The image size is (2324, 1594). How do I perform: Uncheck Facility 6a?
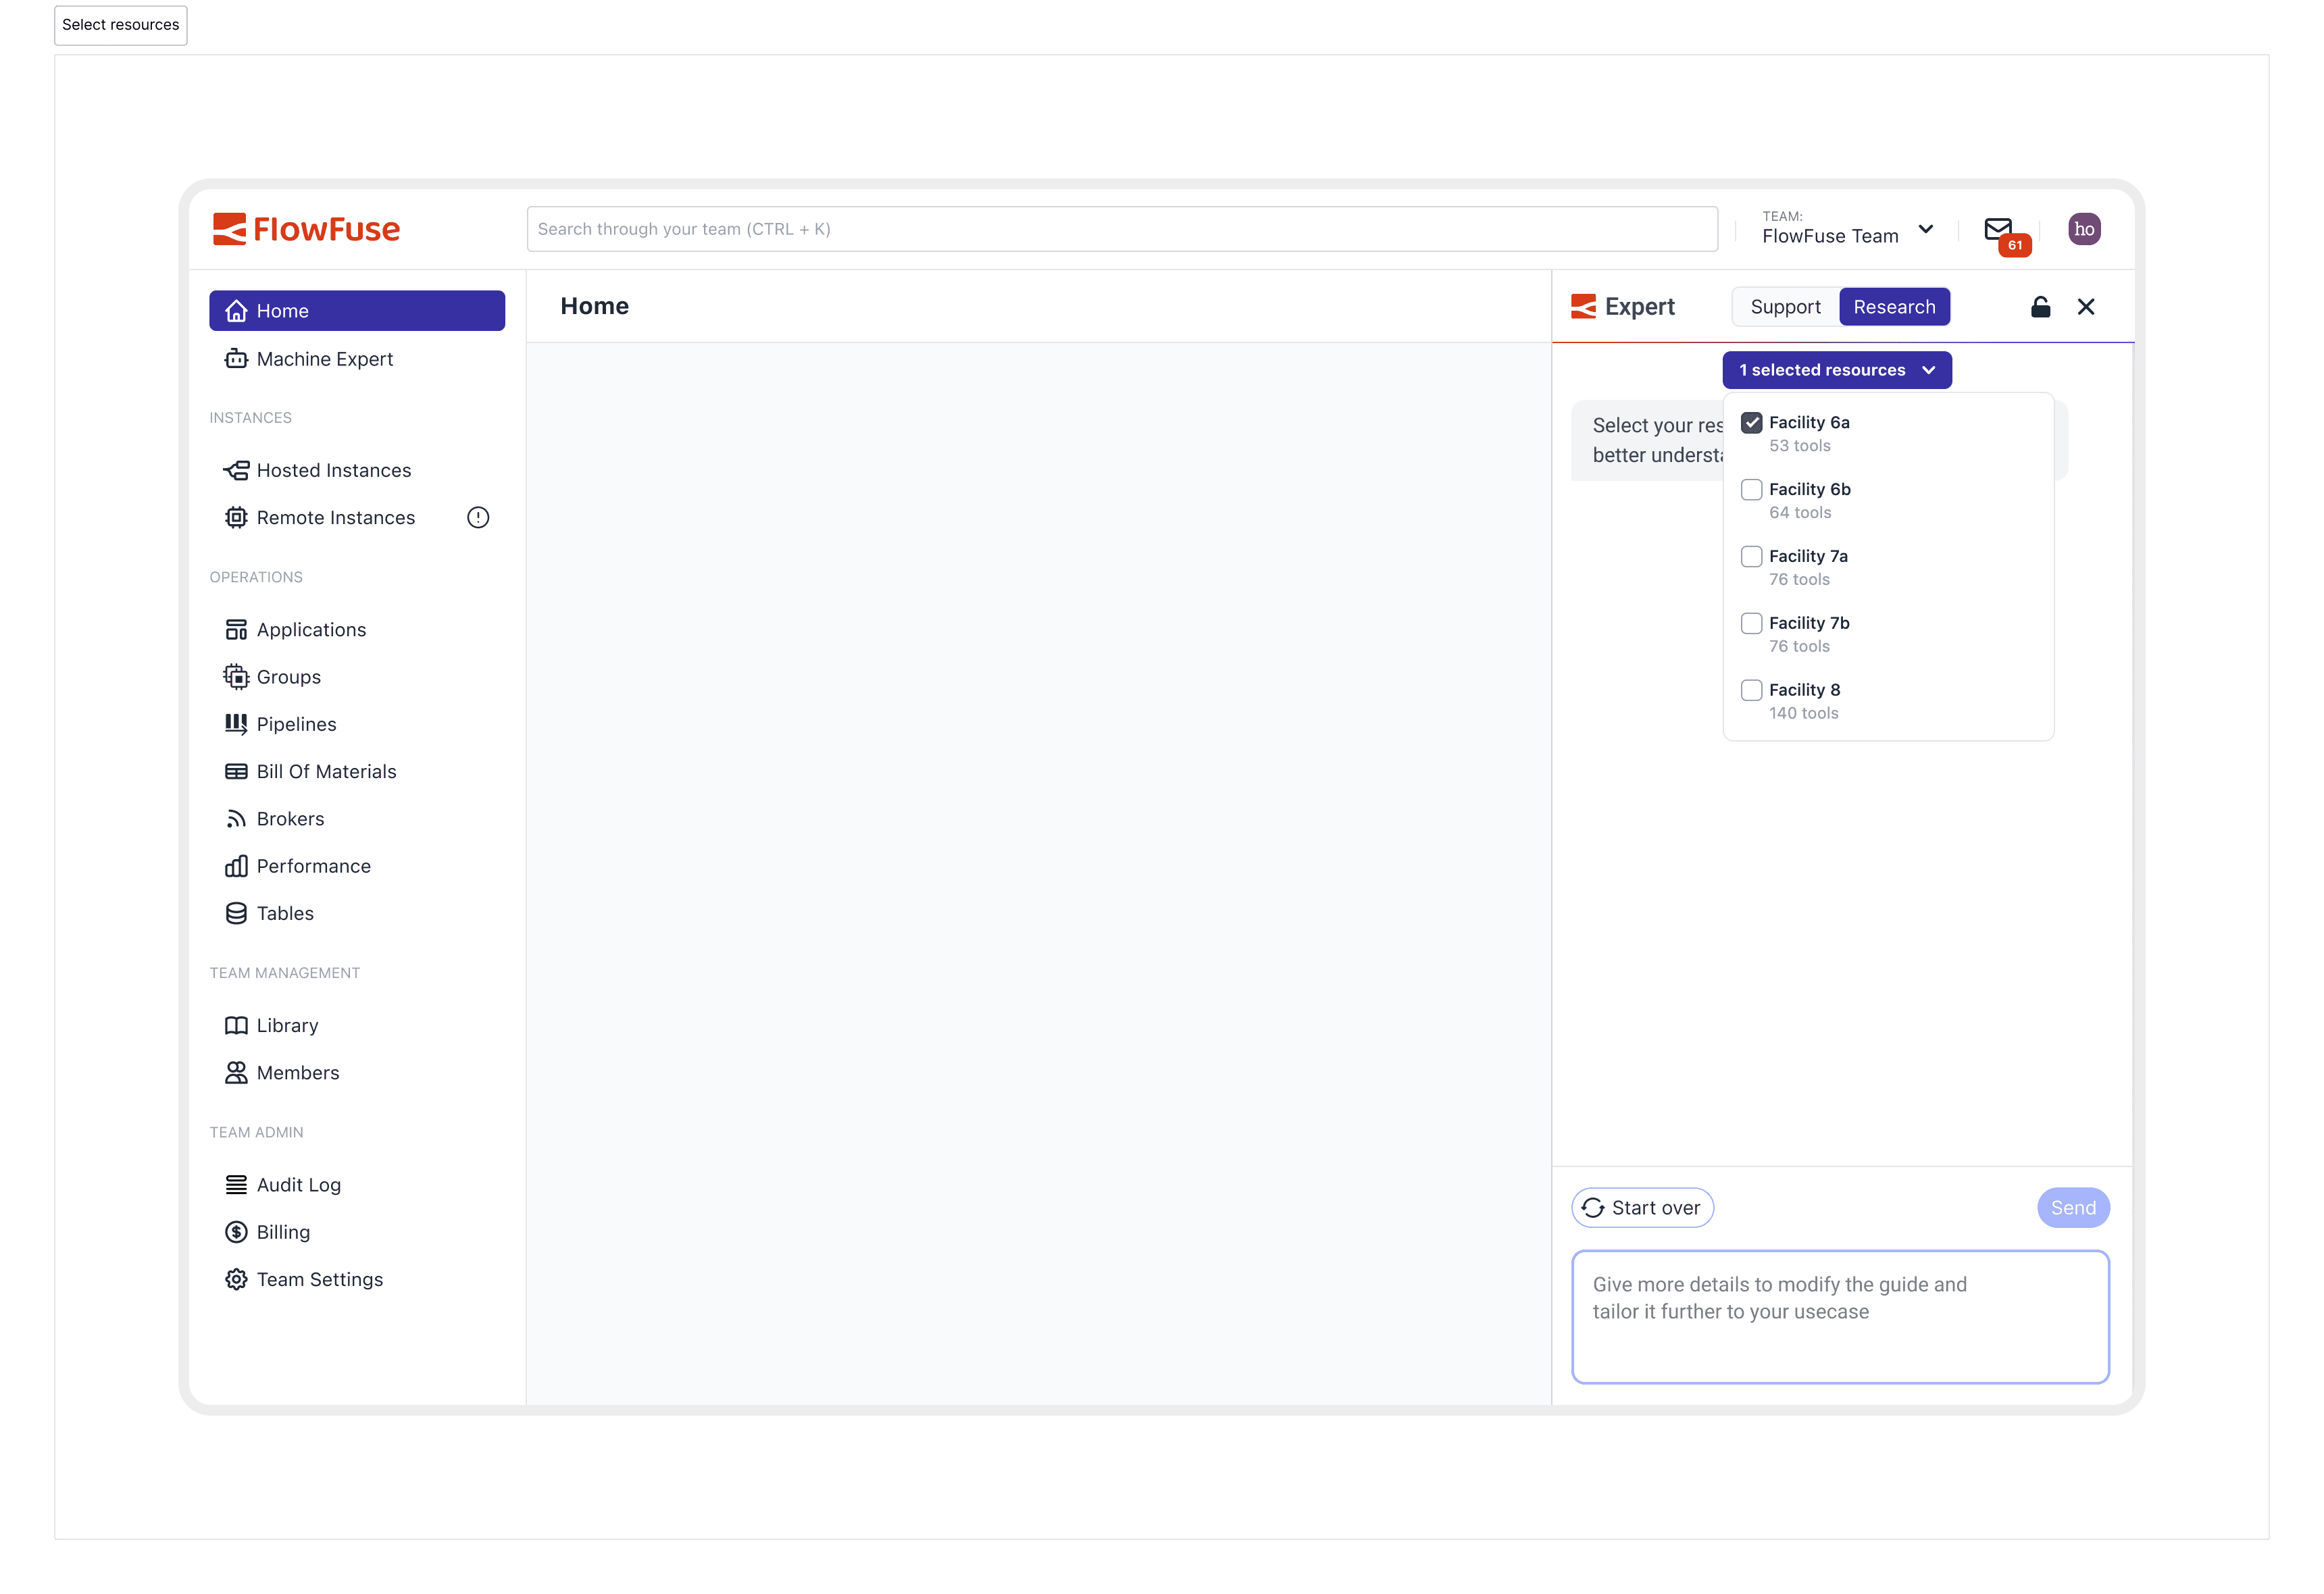coord(1751,422)
